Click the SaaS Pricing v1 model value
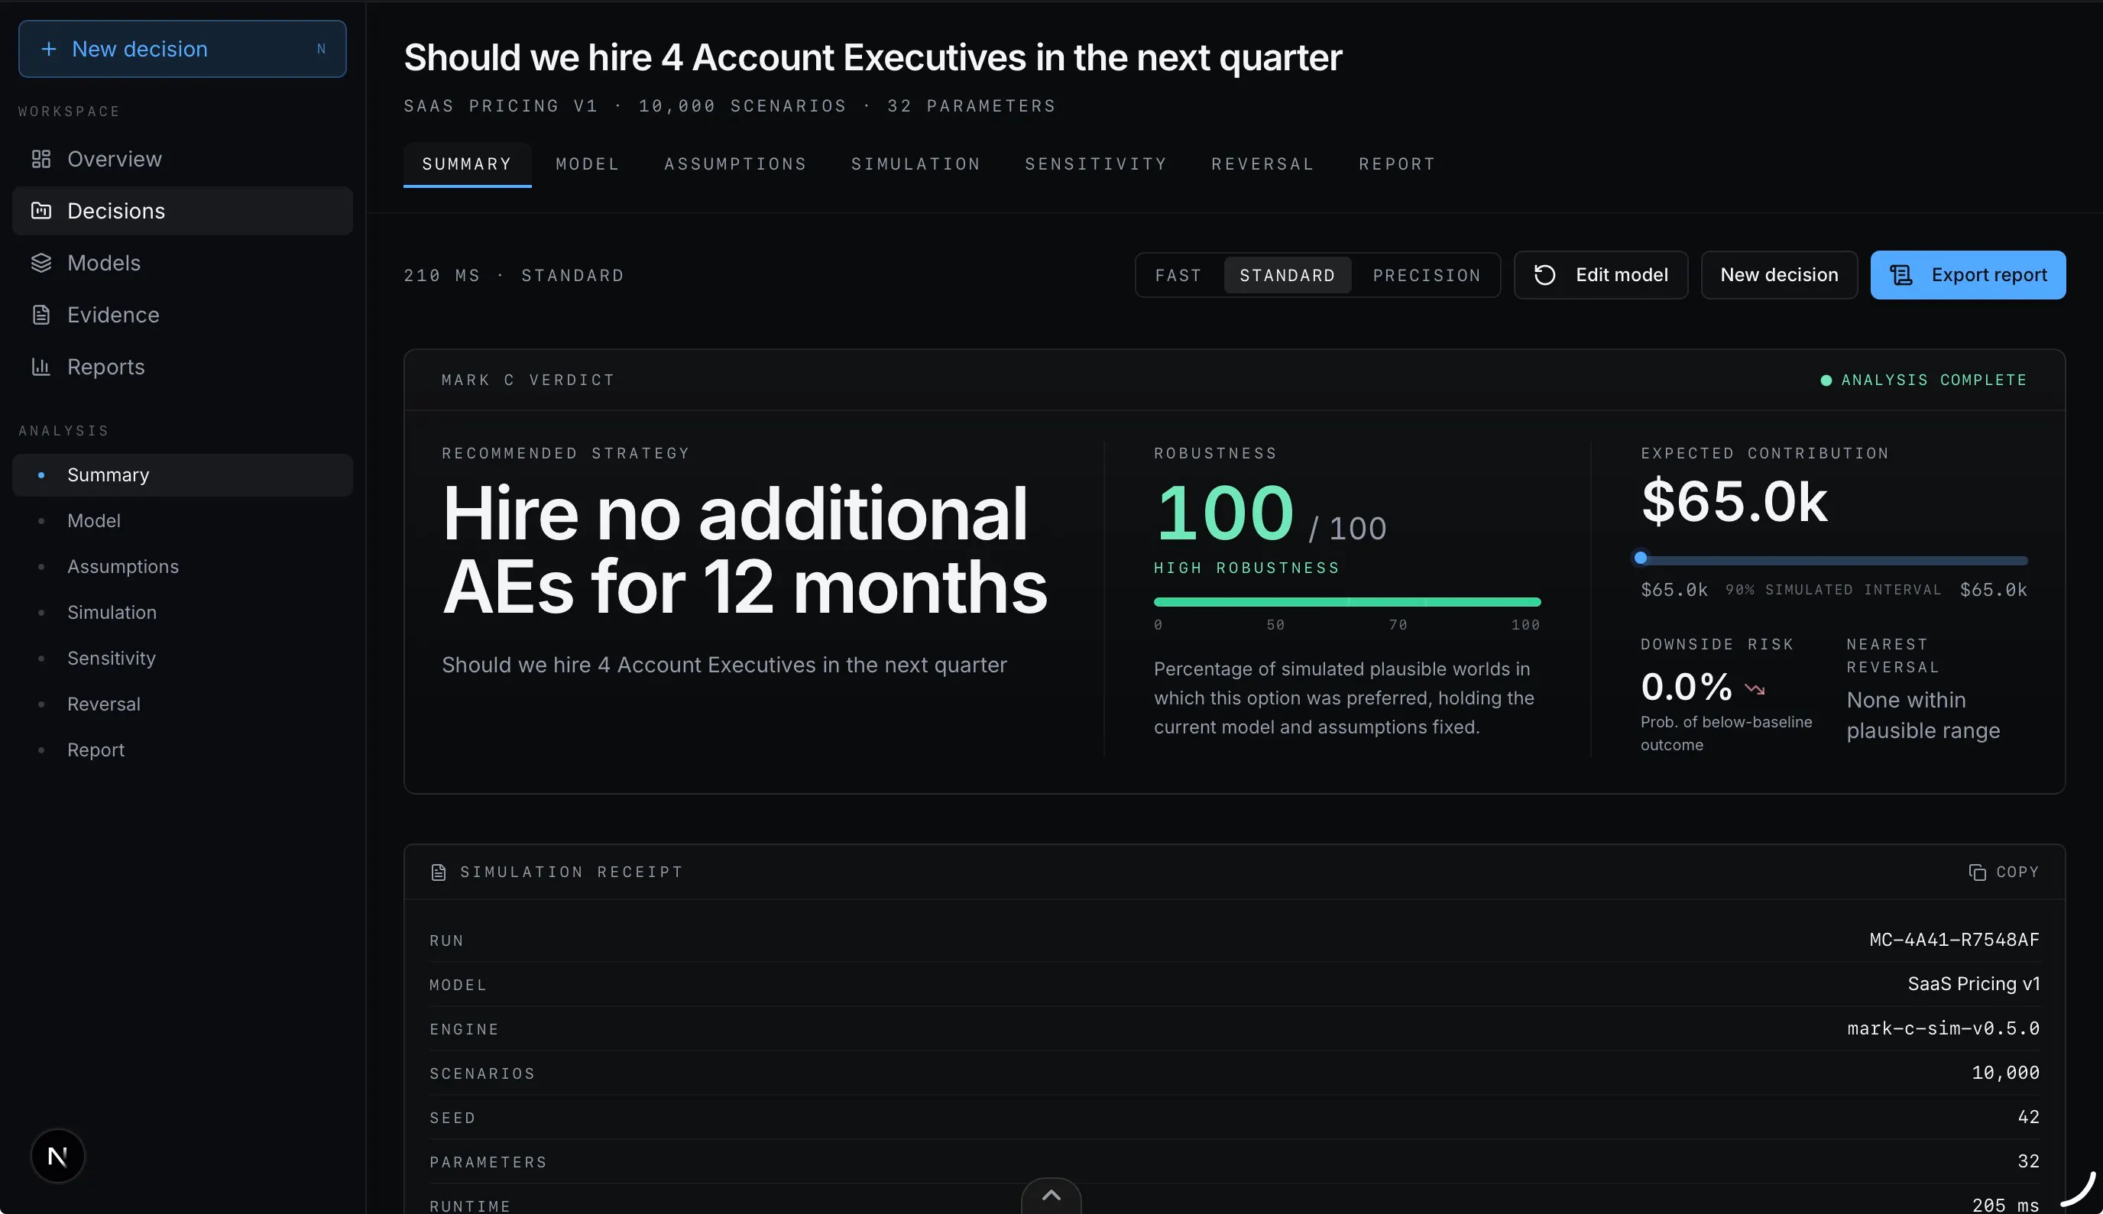The width and height of the screenshot is (2103, 1214). point(1974,985)
